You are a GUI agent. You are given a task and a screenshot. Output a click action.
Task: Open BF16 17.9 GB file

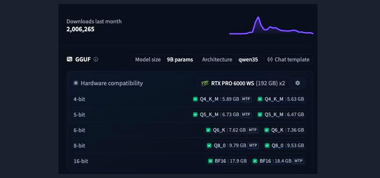coord(227,161)
